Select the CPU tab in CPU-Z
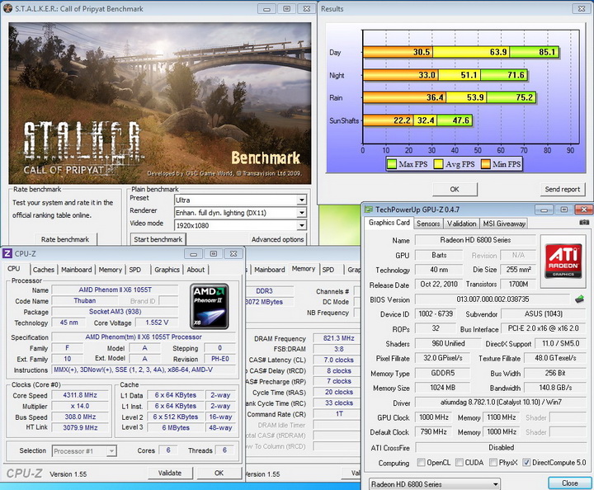Screen dimensions: 594x490 coord(14,268)
